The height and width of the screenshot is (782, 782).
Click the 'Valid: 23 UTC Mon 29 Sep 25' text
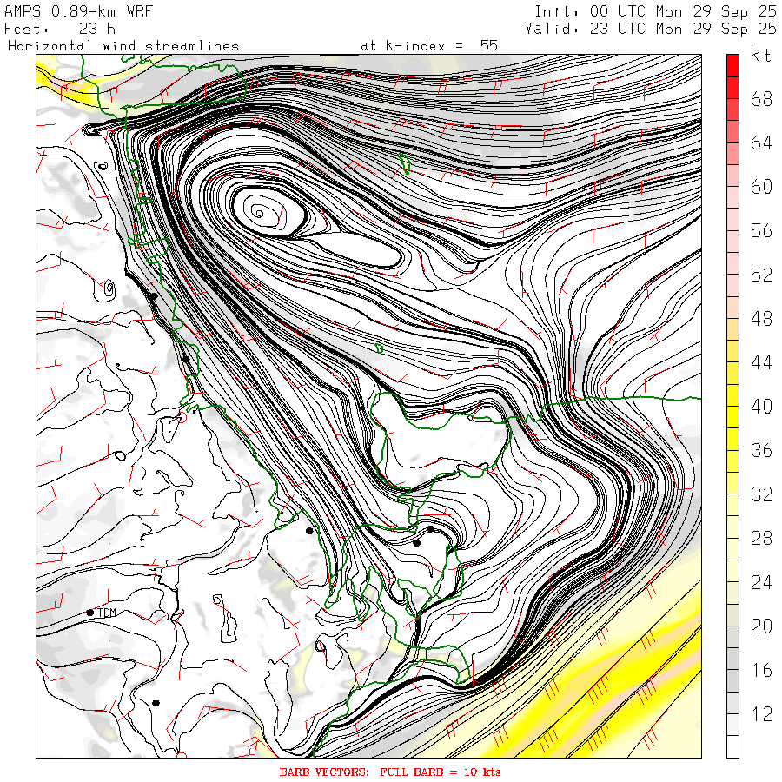pos(651,28)
